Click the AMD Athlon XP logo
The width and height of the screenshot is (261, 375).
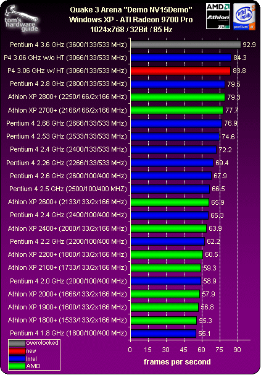(218, 16)
